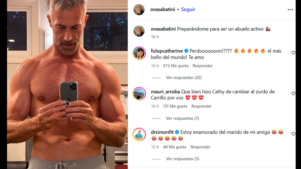Expand Ver respuestas (20) replies
Image resolution: width=301 pixels, height=169 pixels.
tap(184, 78)
